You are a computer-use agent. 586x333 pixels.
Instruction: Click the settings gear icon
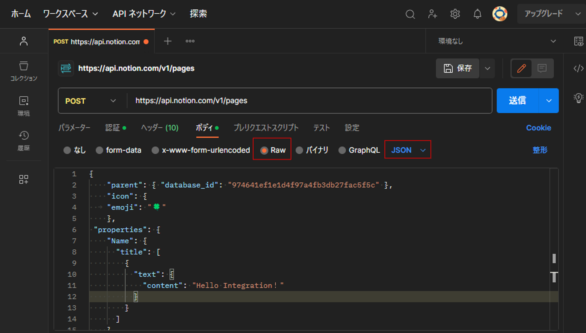455,14
